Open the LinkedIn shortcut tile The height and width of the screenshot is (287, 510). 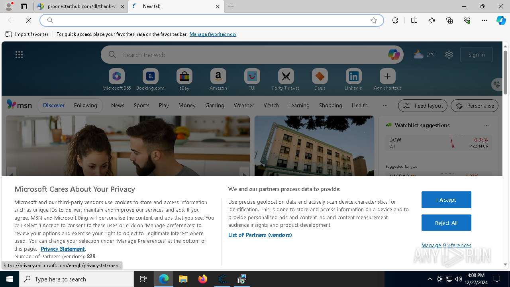[353, 79]
